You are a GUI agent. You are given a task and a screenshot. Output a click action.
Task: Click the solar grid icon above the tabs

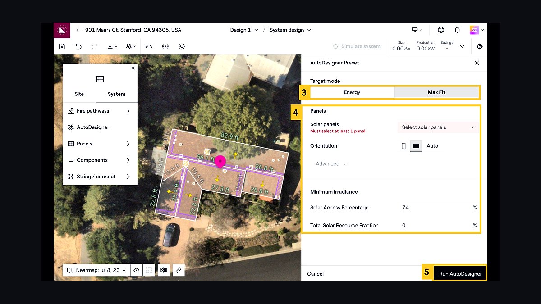click(x=100, y=79)
